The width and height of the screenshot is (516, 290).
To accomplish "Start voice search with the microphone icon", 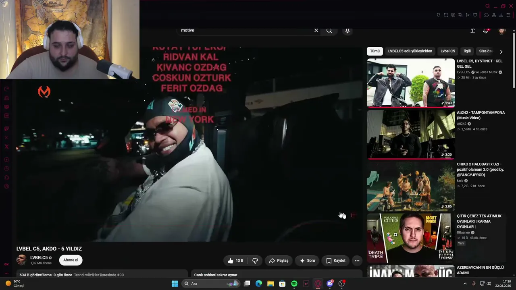I will tap(347, 31).
